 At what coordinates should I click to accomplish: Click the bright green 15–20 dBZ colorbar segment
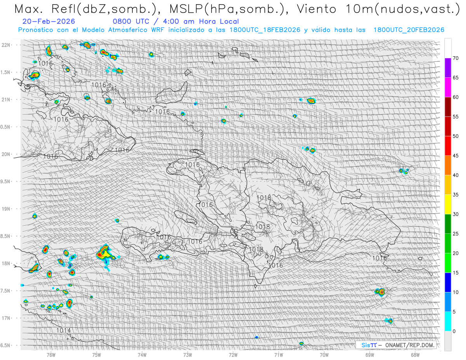448,263
